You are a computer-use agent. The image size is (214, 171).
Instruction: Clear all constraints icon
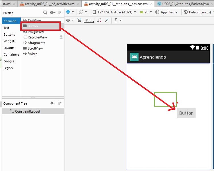click(x=99, y=20)
